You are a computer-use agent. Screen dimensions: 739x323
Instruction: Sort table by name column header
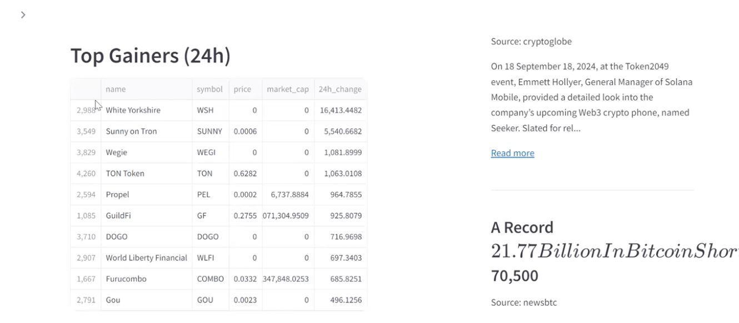[116, 89]
